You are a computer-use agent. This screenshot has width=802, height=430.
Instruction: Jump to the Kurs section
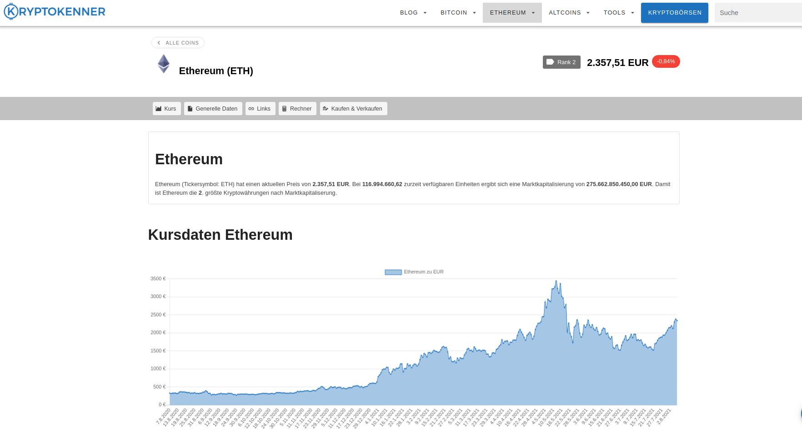pos(166,108)
